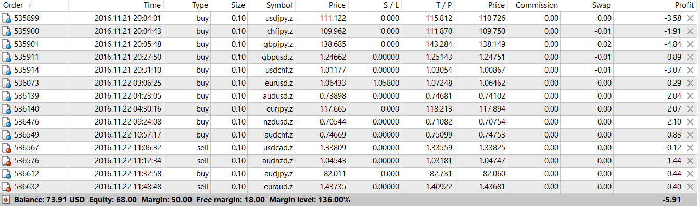The height and width of the screenshot is (206, 700).
Task: Click the order icon for 535914
Action: click(6, 70)
